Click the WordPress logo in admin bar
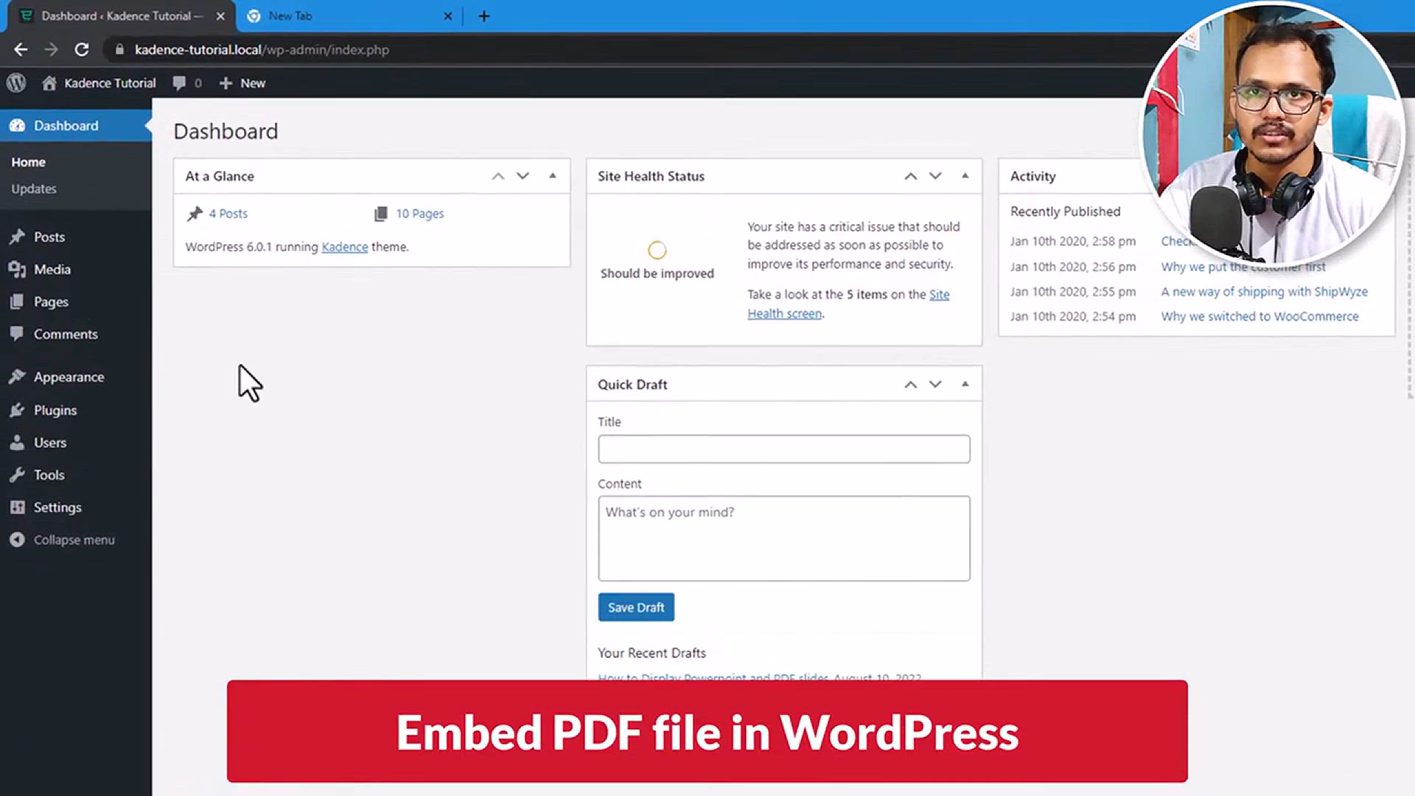The width and height of the screenshot is (1415, 796). (16, 83)
